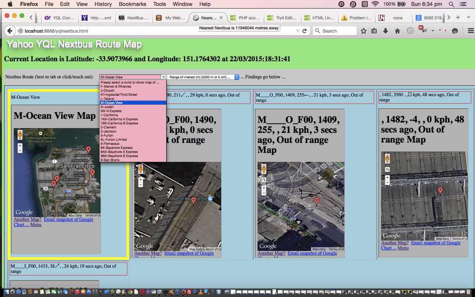Screen dimensions: 475x297
Task: Switch to the YQL Con... tab
Action: pos(59,17)
